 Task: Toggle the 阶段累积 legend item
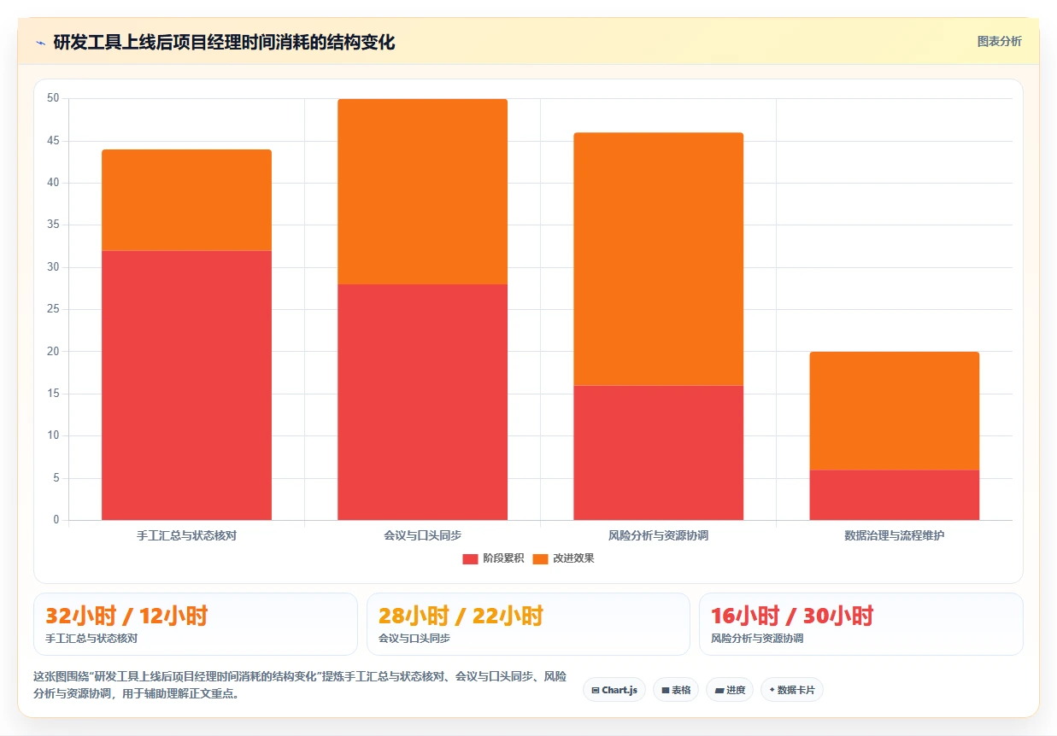[x=493, y=558]
